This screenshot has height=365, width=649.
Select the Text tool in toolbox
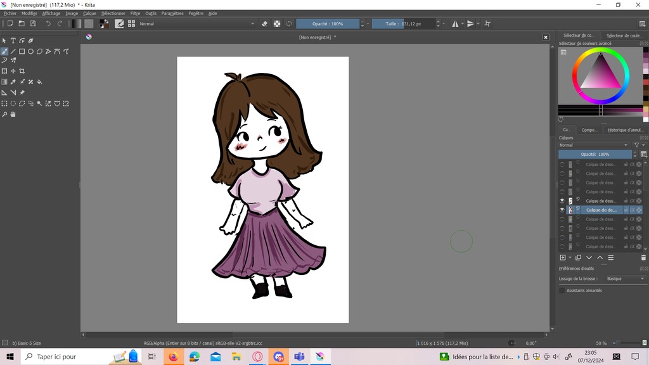[x=13, y=41]
